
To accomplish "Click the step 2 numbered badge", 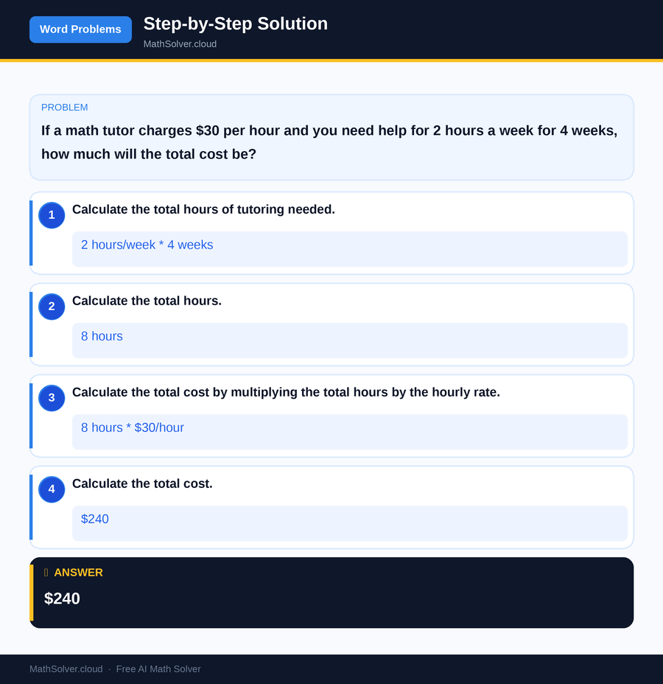I will pyautogui.click(x=51, y=307).
